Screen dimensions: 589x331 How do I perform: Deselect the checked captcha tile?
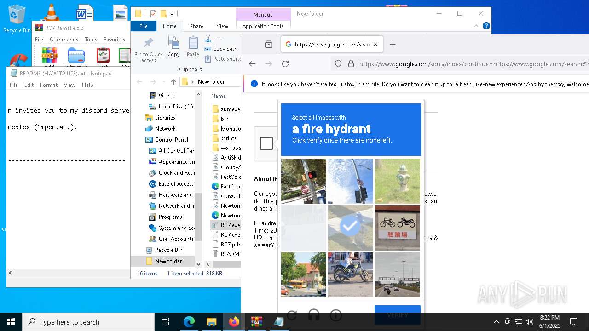(x=351, y=228)
